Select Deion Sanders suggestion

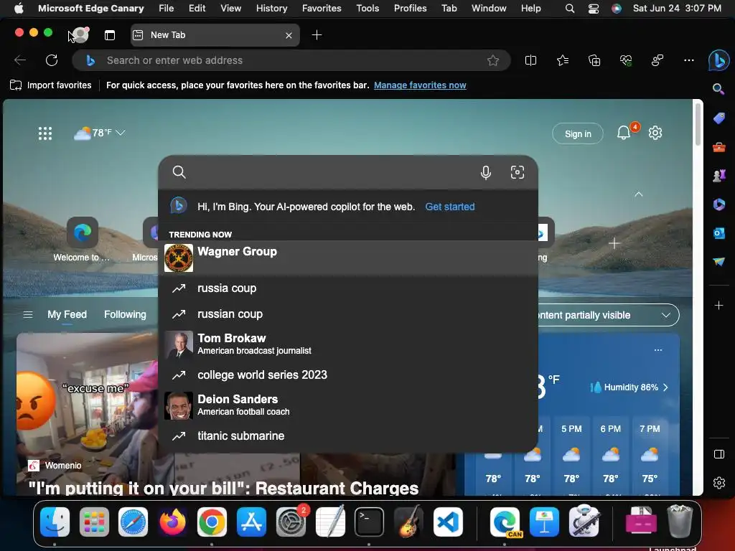[x=348, y=405]
